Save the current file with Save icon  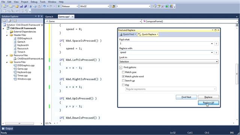pos(21,6)
